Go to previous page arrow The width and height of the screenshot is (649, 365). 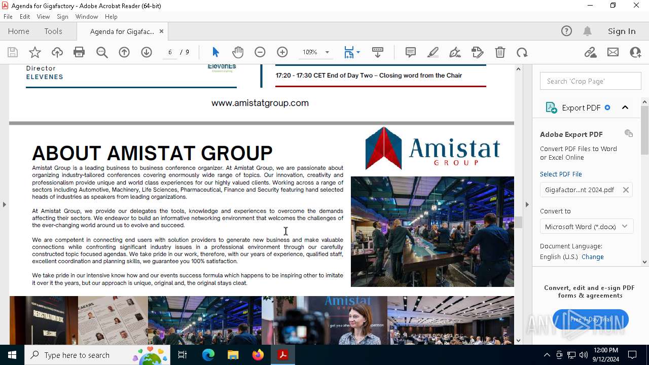tap(124, 52)
